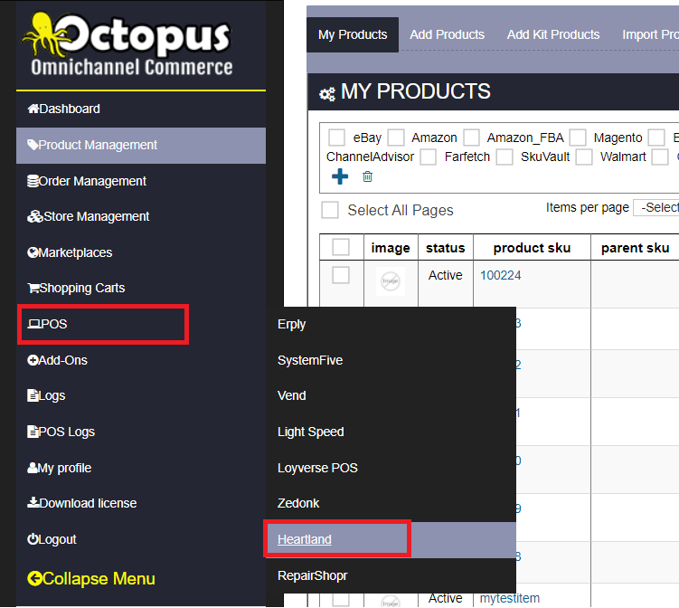
Task: Click the Product Management tag icon
Action: pyautogui.click(x=33, y=145)
